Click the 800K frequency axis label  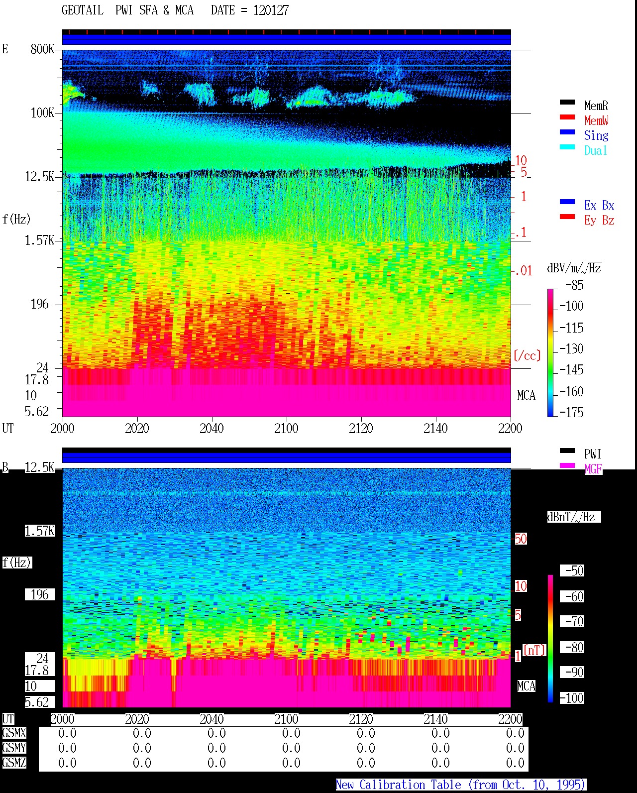(x=42, y=49)
